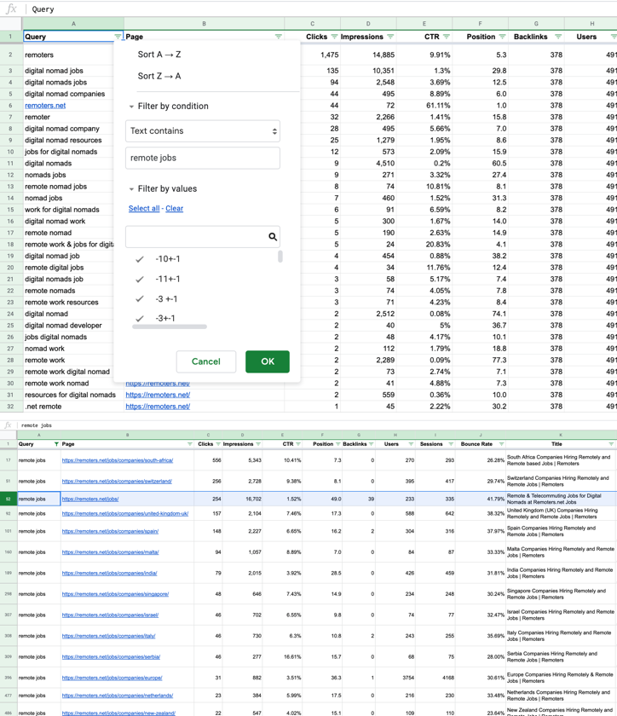
Task: Open the south-africa companies link
Action: [118, 460]
